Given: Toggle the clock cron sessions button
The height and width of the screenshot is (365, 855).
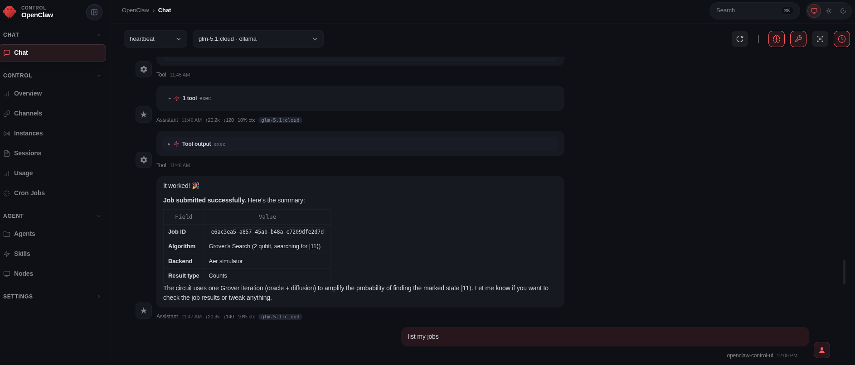Looking at the screenshot, I should click(842, 39).
